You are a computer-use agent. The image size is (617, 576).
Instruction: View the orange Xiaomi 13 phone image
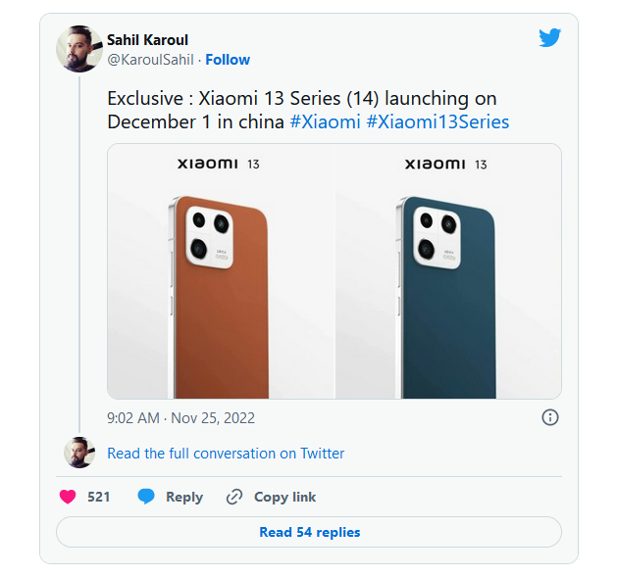click(221, 271)
